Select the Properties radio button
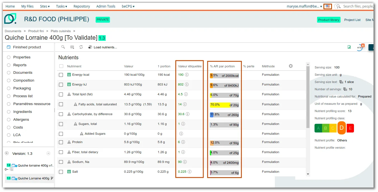The height and width of the screenshot is (192, 378). pyautogui.click(x=8, y=57)
